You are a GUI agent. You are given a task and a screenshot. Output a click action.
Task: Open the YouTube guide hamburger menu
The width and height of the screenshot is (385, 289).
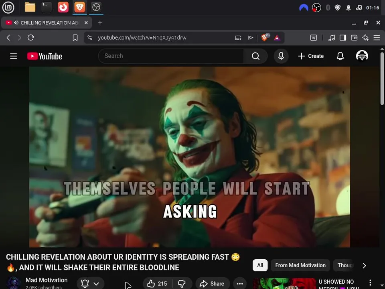[14, 56]
